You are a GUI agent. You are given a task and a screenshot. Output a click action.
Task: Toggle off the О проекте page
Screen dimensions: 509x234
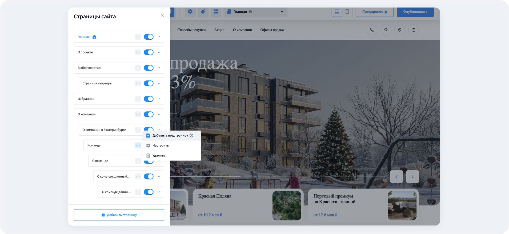[x=149, y=52]
